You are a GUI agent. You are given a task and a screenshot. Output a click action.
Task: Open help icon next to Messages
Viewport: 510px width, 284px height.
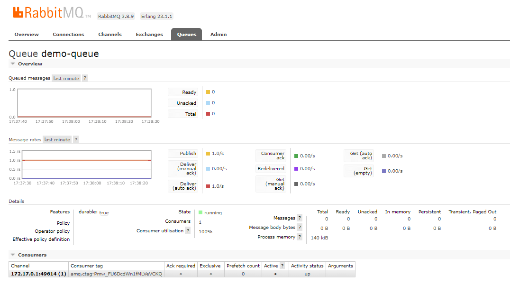tap(300, 218)
